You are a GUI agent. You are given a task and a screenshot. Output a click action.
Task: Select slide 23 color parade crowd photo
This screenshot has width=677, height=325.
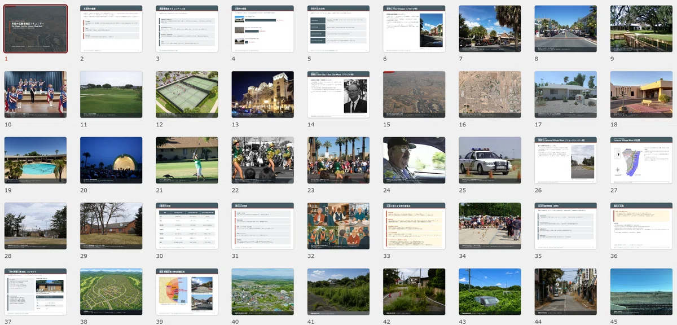click(338, 160)
